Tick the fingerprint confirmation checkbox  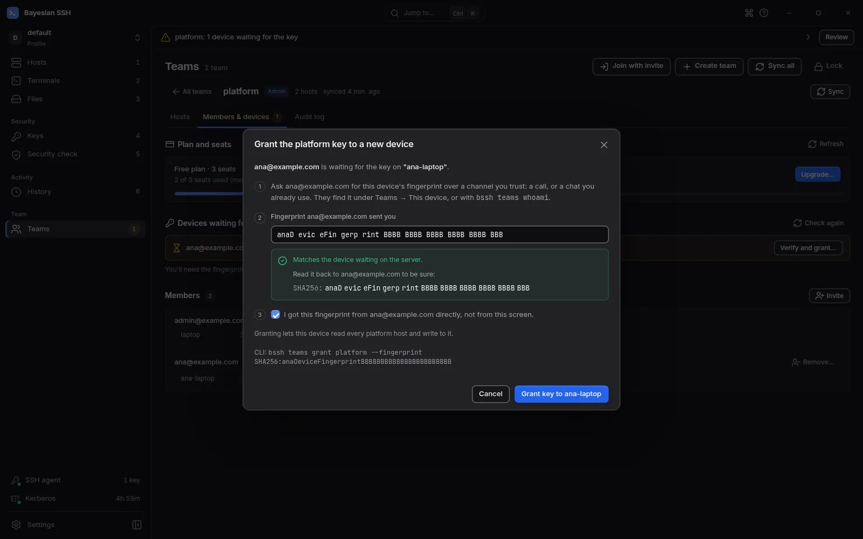pyautogui.click(x=276, y=315)
